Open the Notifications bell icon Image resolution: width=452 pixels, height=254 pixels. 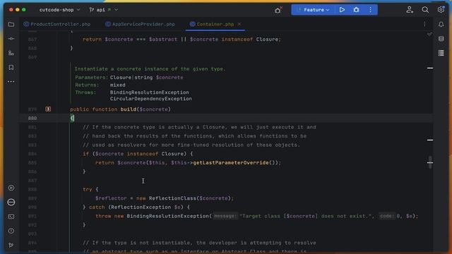coord(441,25)
